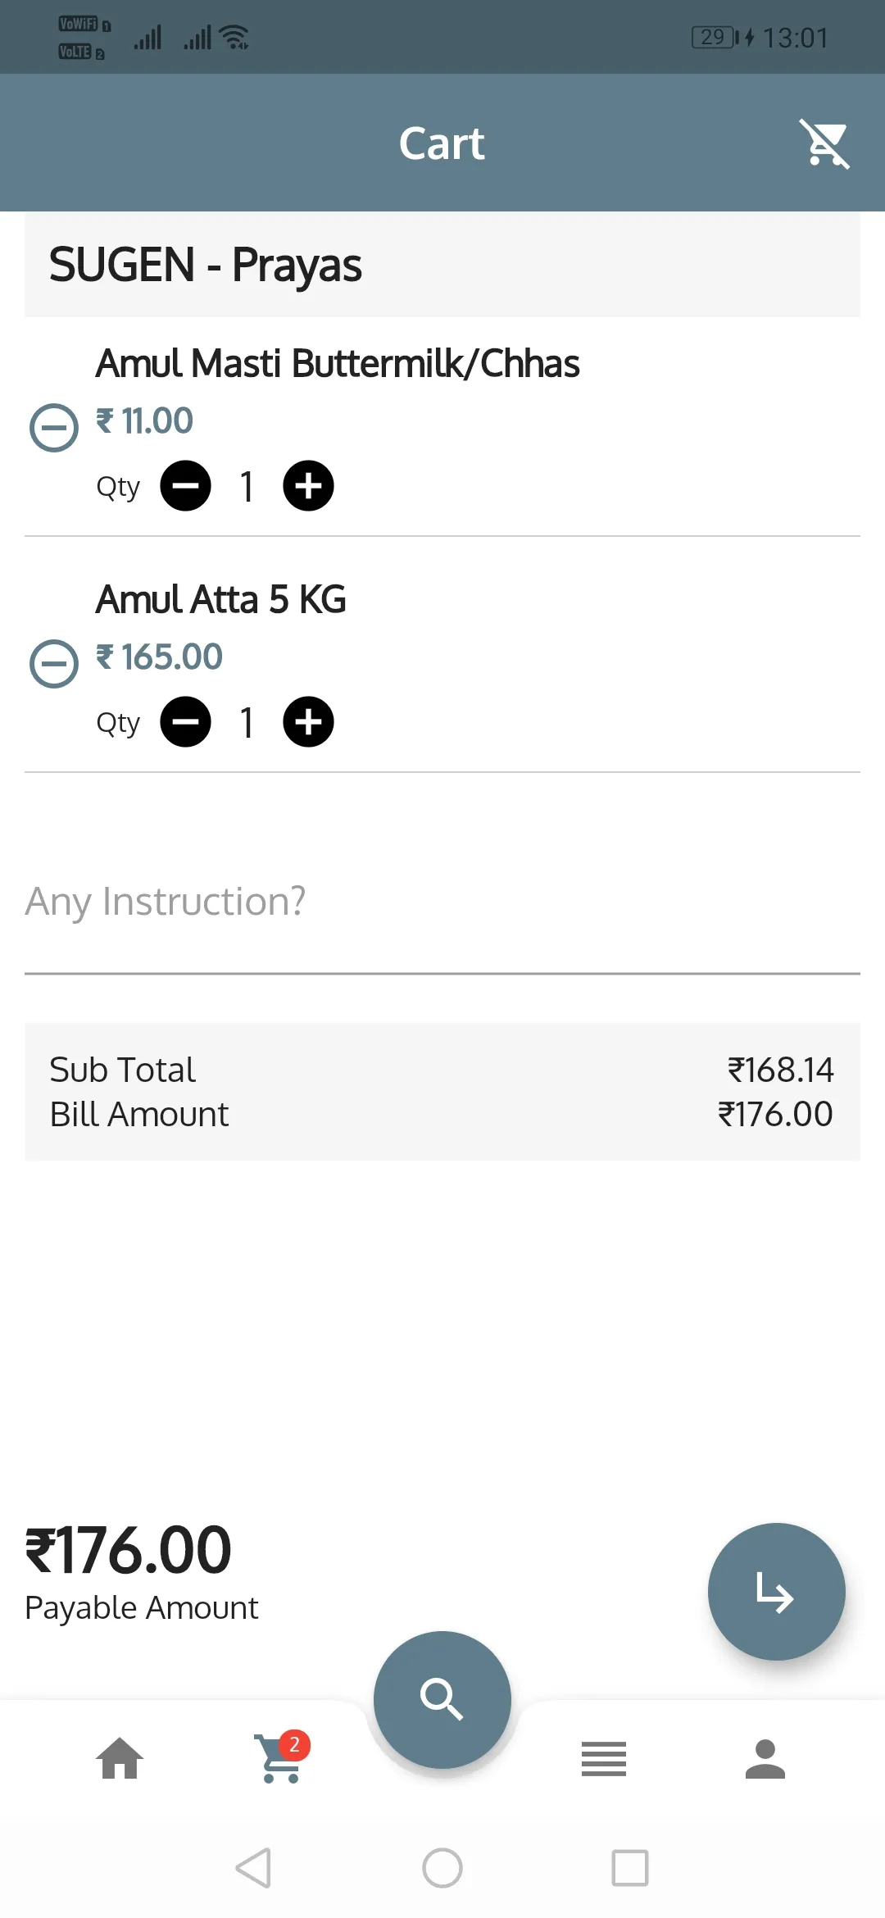Tap the Android recent apps button
The height and width of the screenshot is (1918, 885).
(630, 1868)
